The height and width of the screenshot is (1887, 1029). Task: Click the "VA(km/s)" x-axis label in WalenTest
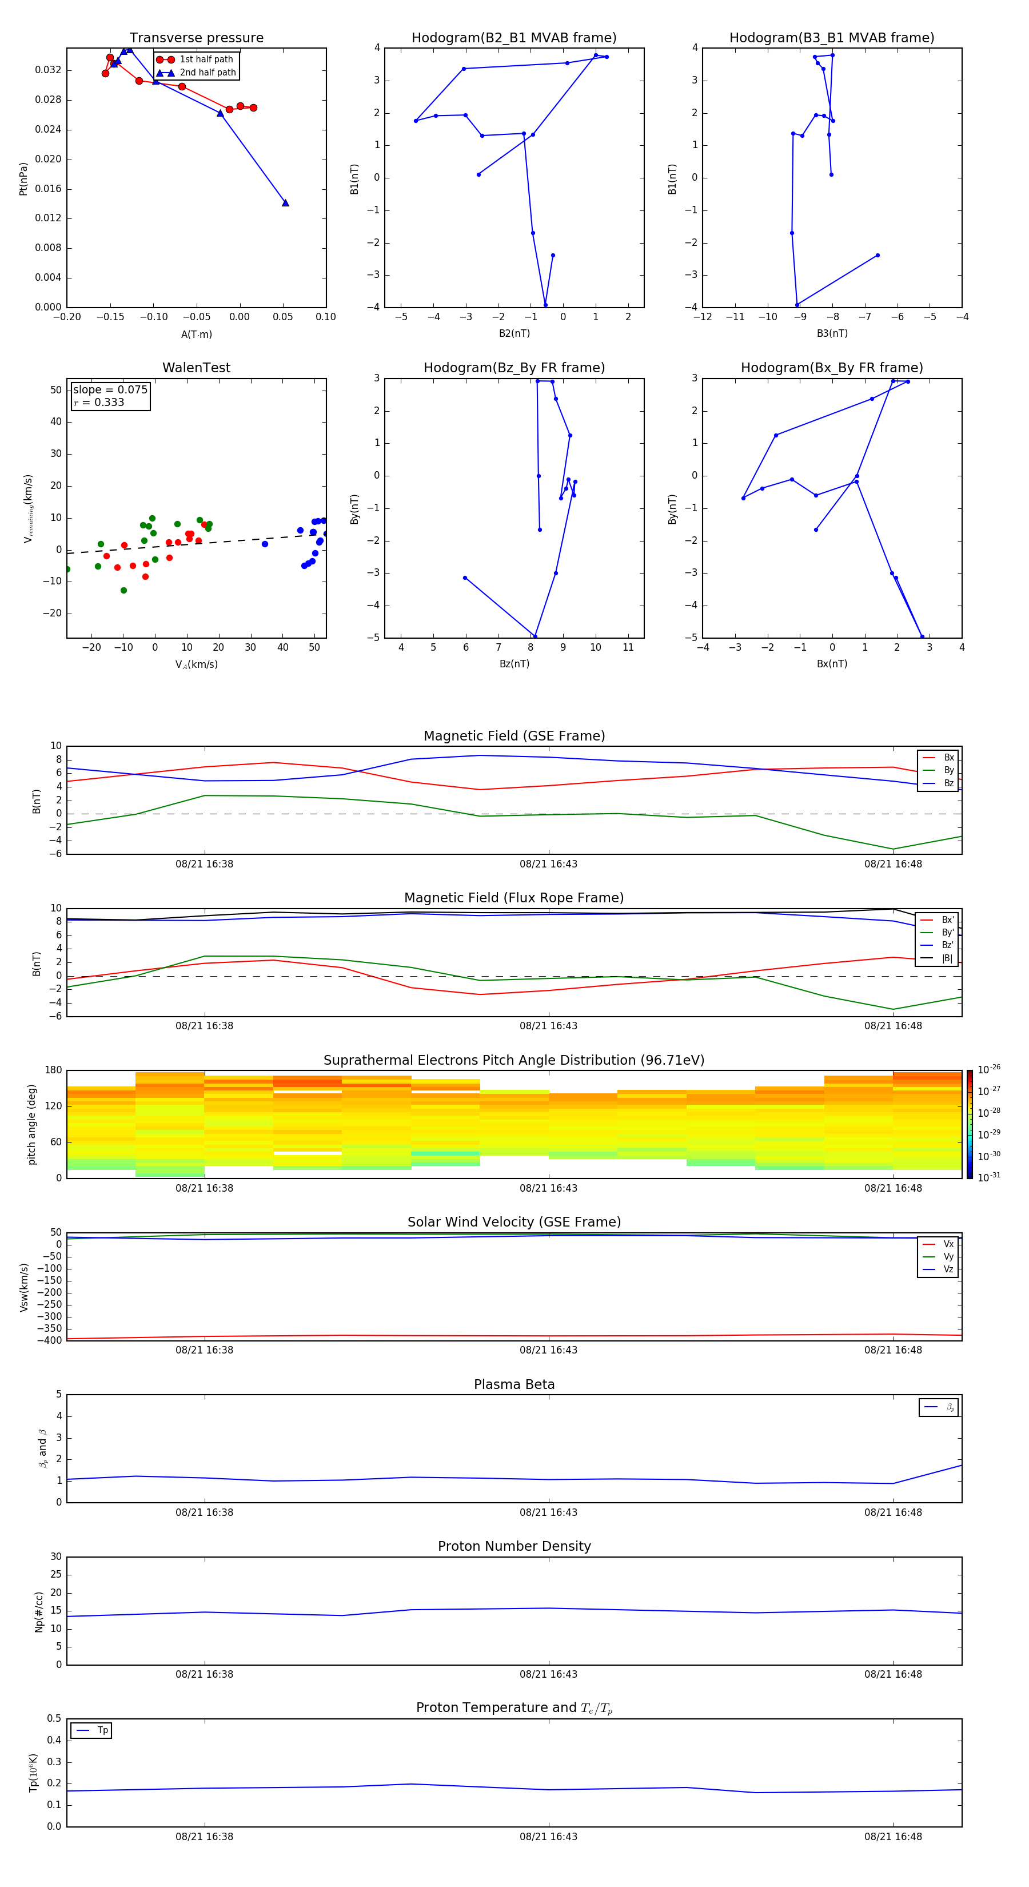pos(196,664)
